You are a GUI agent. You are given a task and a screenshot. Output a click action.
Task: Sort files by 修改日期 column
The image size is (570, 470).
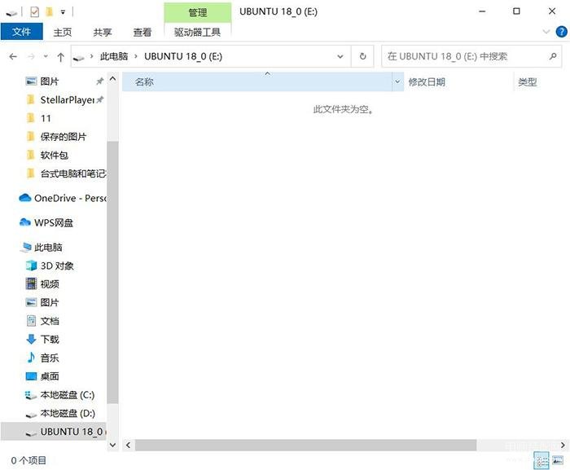coord(427,81)
